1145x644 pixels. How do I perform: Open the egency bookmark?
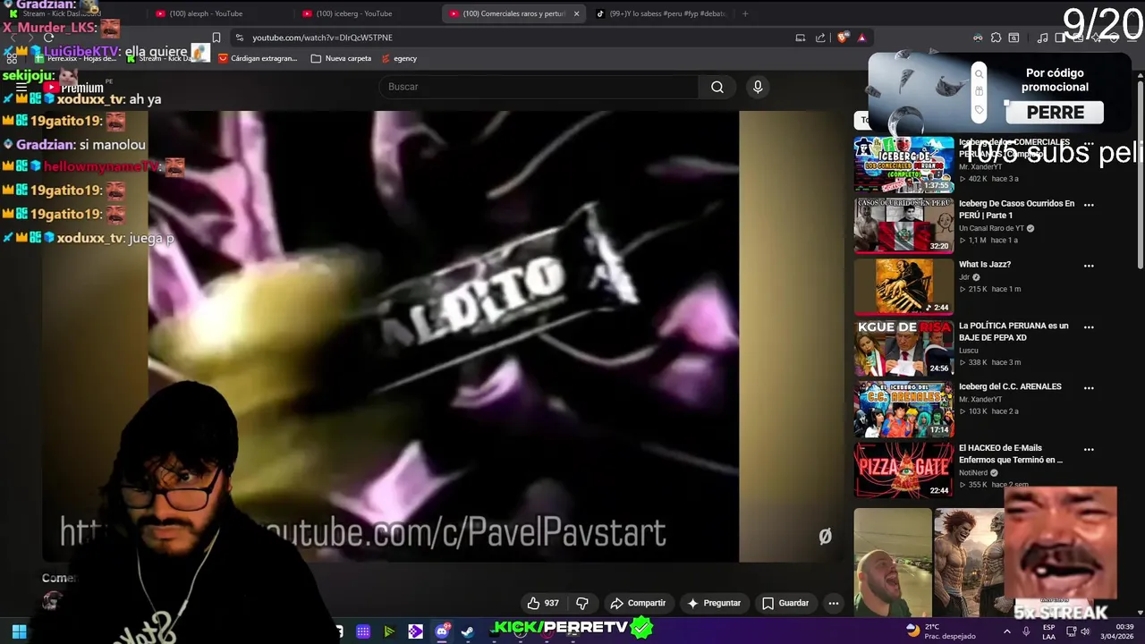[x=399, y=58]
